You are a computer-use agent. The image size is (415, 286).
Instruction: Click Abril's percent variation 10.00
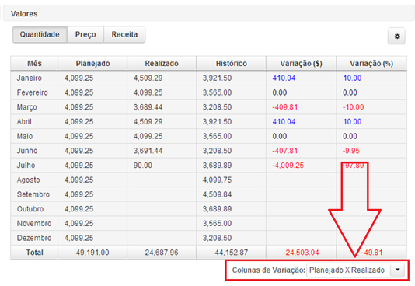(x=352, y=122)
